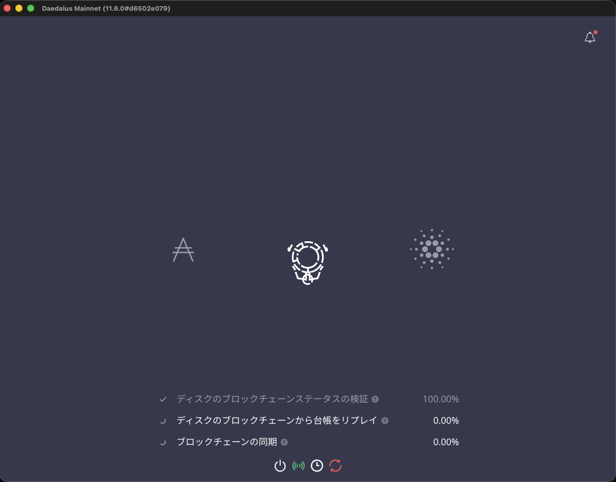Image resolution: width=616 pixels, height=482 pixels.
Task: Click the ADA currency symbol logo
Action: tap(183, 250)
